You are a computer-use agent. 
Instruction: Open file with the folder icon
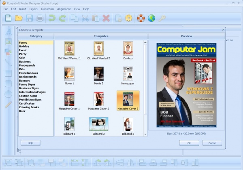[x=19, y=18]
